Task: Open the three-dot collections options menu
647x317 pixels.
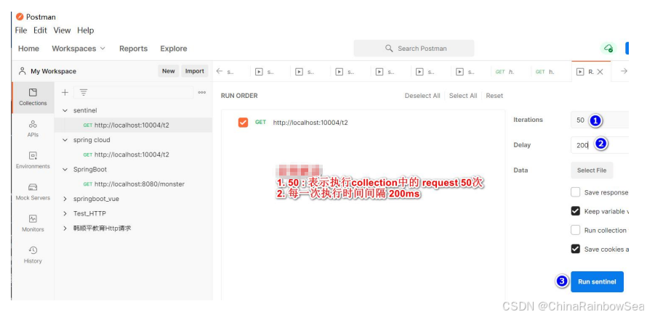Action: 202,93
